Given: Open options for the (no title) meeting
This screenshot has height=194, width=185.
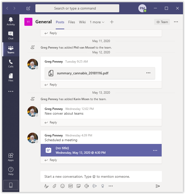Looking at the screenshot, I should (x=155, y=150).
